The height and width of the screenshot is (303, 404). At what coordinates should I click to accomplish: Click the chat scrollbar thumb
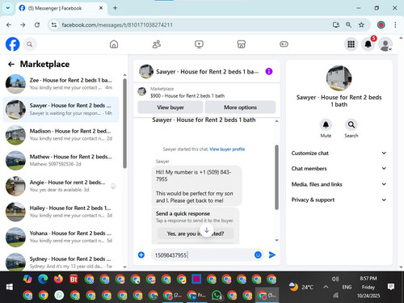pos(276,177)
